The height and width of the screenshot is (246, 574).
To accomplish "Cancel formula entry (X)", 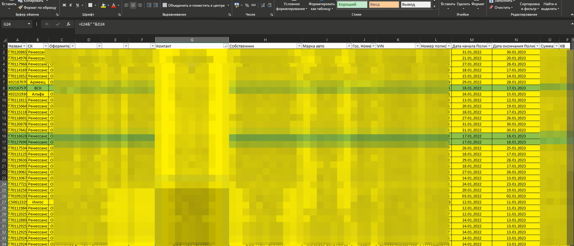I will pyautogui.click(x=47, y=24).
